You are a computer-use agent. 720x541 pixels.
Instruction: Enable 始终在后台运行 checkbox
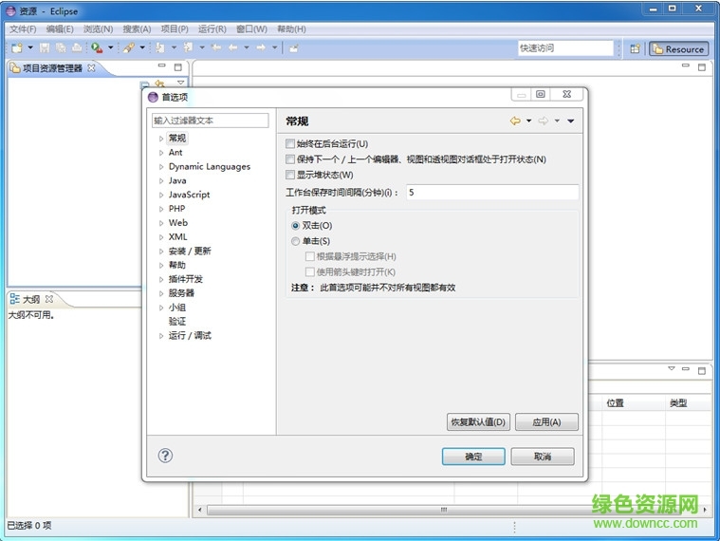pyautogui.click(x=290, y=144)
